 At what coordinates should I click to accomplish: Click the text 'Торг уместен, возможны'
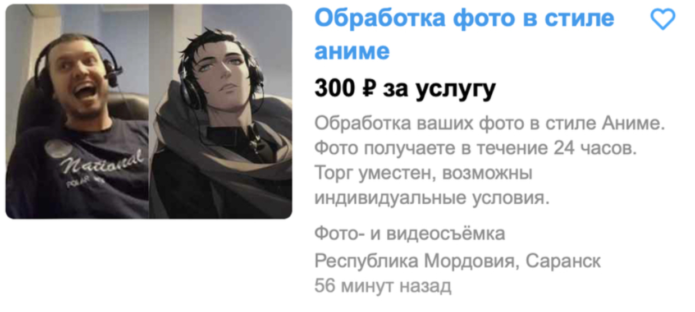(423, 173)
